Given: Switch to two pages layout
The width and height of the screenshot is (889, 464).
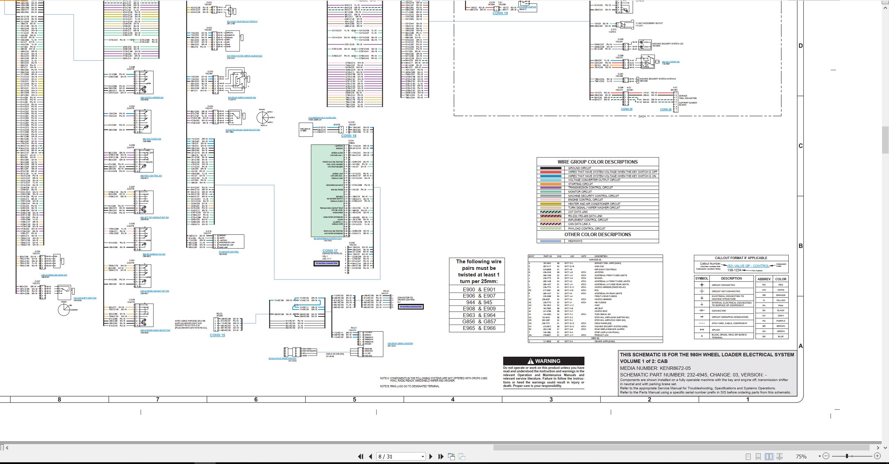Looking at the screenshot, I should pyautogui.click(x=769, y=457).
